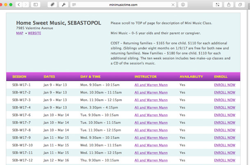250x165 pixels.
Task: Open the WEBSITE link for Home Sweet Music
Action: pos(34,33)
